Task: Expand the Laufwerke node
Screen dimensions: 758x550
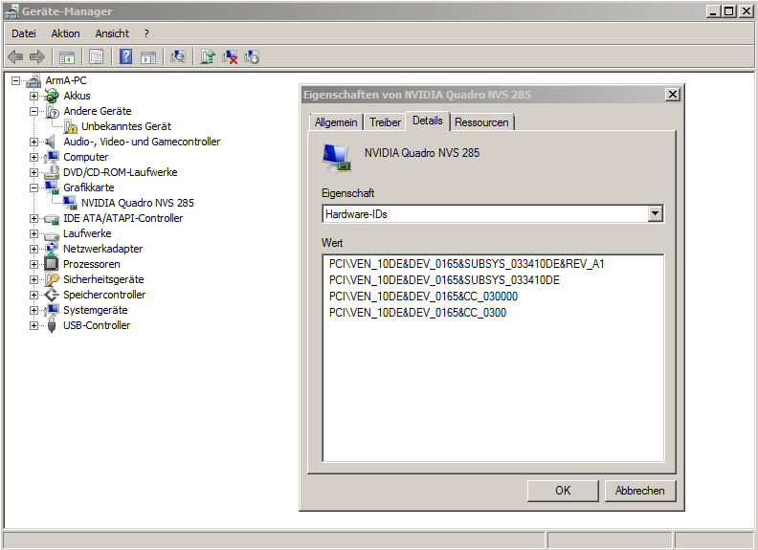Action: coord(33,233)
